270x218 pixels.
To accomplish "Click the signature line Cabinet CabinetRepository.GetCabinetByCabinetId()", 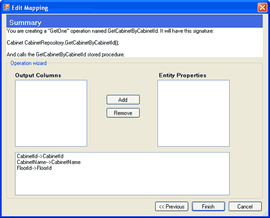I will (x=63, y=43).
